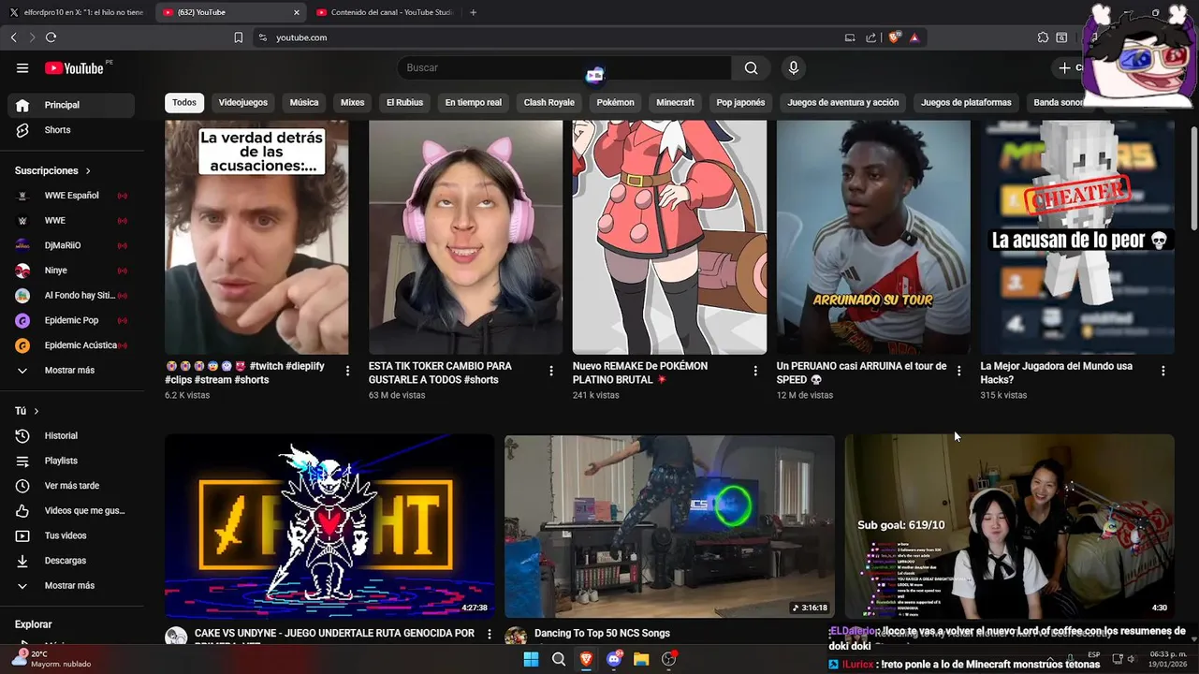Open options menu for CAKE VS UNDYNE video
This screenshot has width=1199, height=674.
[x=489, y=634]
